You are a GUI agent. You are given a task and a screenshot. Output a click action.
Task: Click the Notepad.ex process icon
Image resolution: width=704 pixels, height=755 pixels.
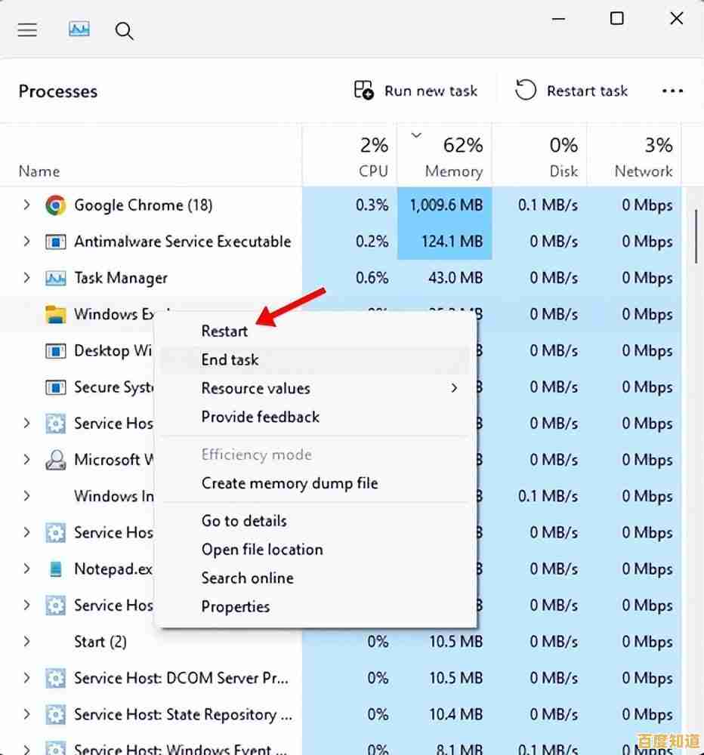(56, 569)
